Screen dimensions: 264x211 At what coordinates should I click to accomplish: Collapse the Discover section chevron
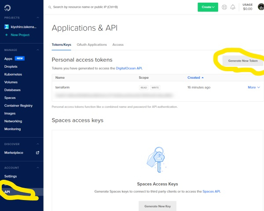point(38,144)
